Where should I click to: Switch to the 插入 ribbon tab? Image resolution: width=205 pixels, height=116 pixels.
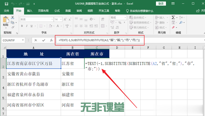click(29, 11)
